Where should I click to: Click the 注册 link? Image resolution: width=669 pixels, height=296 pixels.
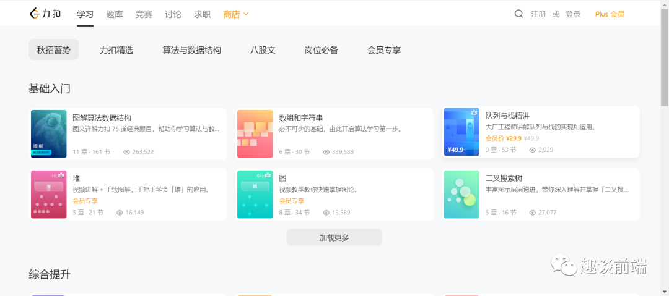(x=538, y=14)
